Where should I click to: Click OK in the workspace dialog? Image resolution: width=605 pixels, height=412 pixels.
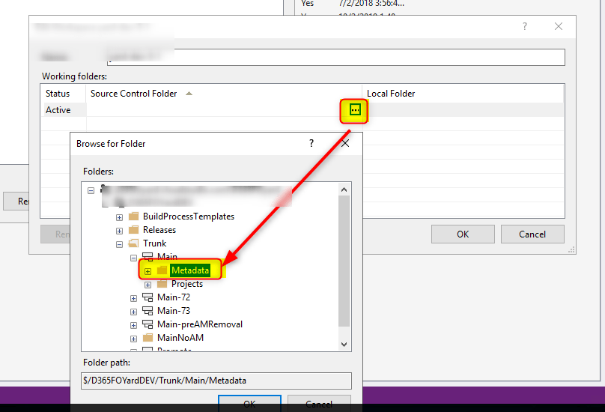click(x=463, y=234)
